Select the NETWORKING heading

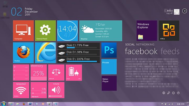(145, 45)
